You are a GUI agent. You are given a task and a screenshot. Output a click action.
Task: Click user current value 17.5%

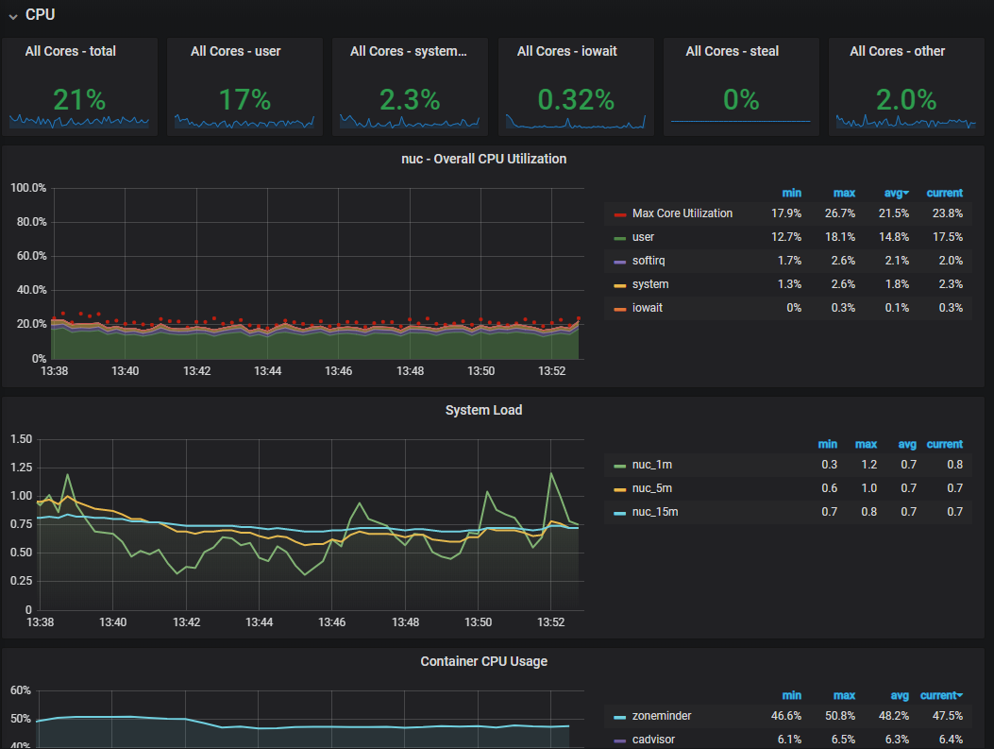947,236
